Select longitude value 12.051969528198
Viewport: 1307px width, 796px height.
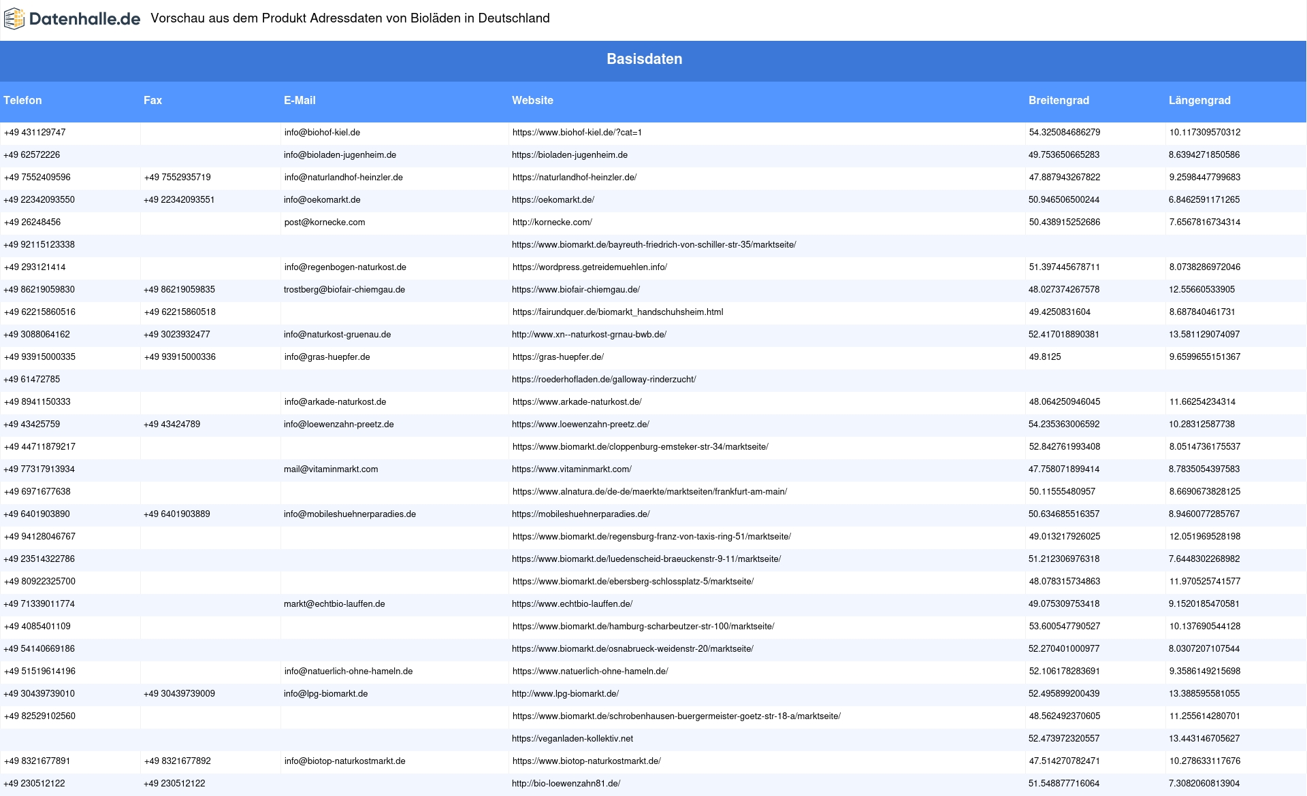(1205, 537)
